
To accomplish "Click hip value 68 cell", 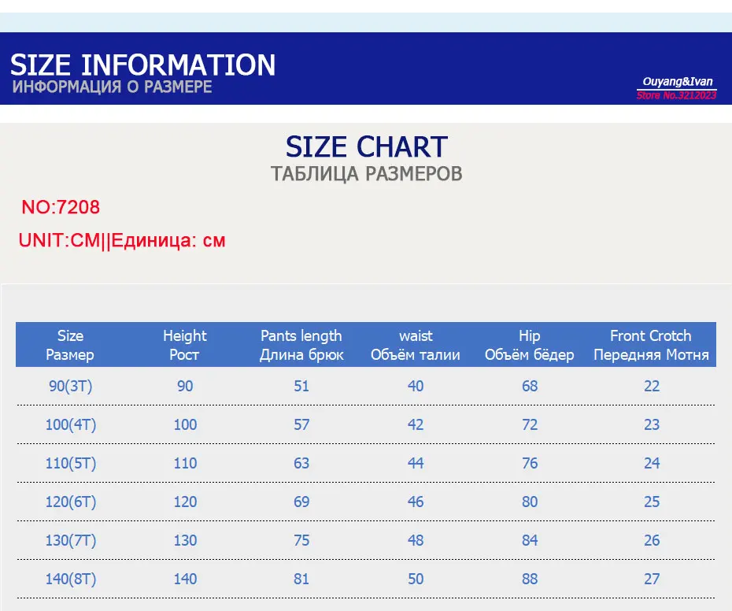I will click(x=530, y=387).
